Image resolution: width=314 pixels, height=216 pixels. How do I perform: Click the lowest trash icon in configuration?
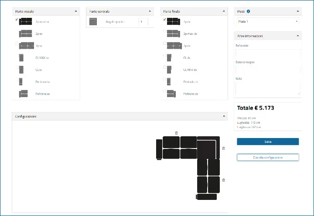pyautogui.click(x=224, y=180)
